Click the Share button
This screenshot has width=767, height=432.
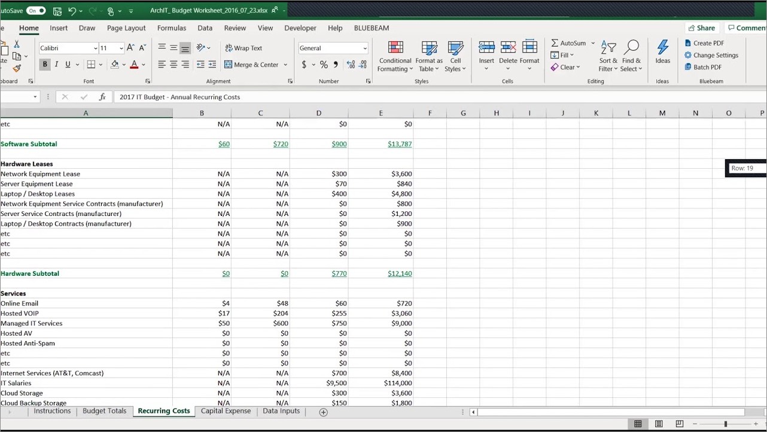click(x=702, y=28)
